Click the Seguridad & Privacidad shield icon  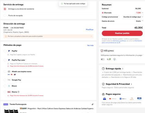click(103, 84)
